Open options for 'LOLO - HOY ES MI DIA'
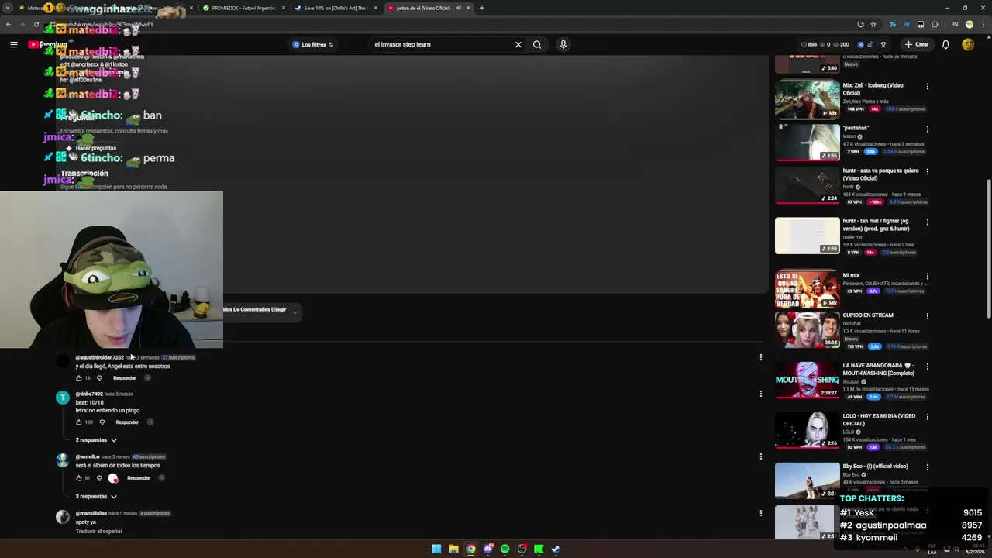992x558 pixels. 928,417
